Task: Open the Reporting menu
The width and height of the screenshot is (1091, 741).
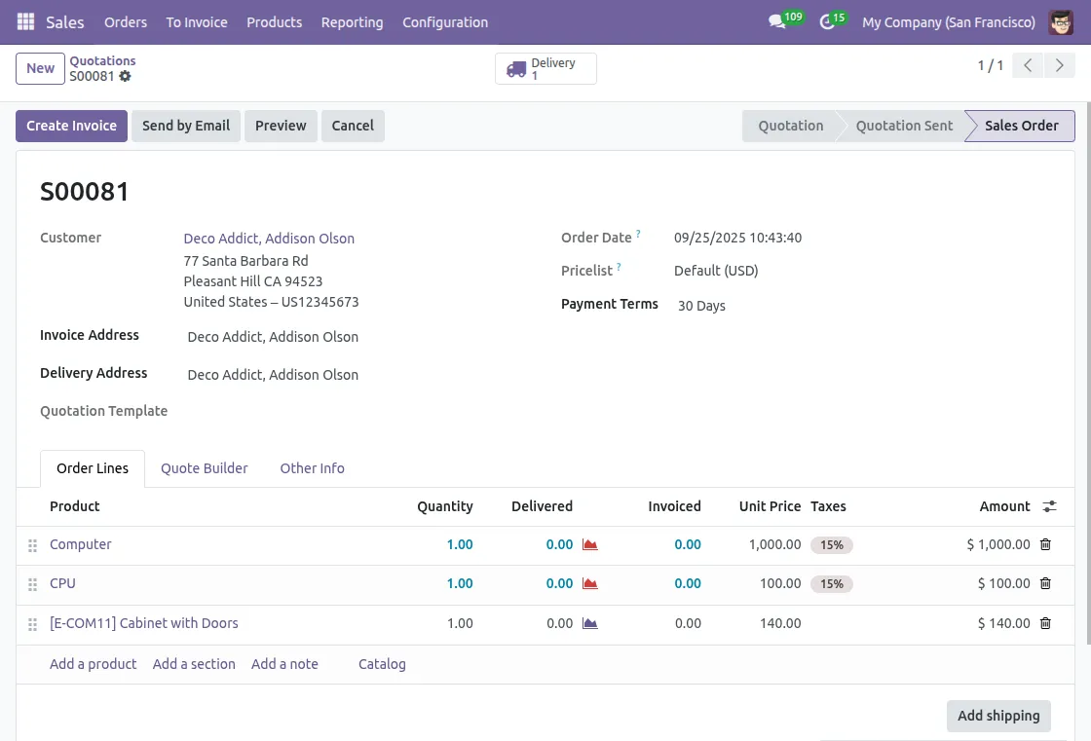Action: tap(352, 21)
